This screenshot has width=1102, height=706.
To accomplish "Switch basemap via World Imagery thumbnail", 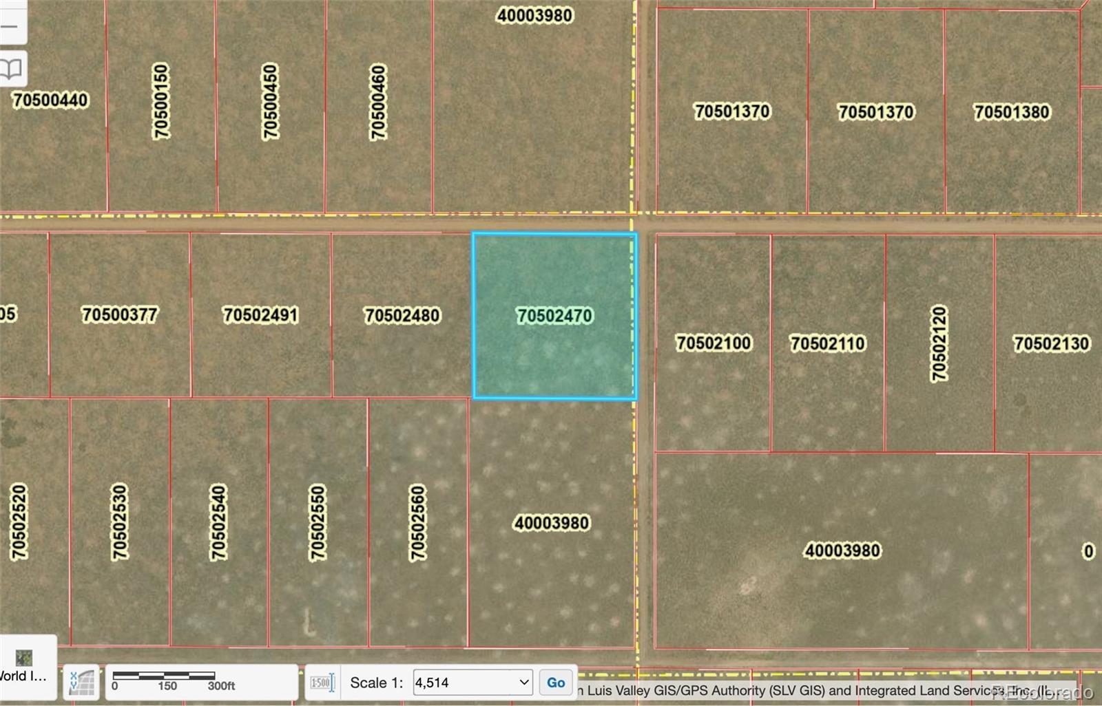I will click(24, 659).
